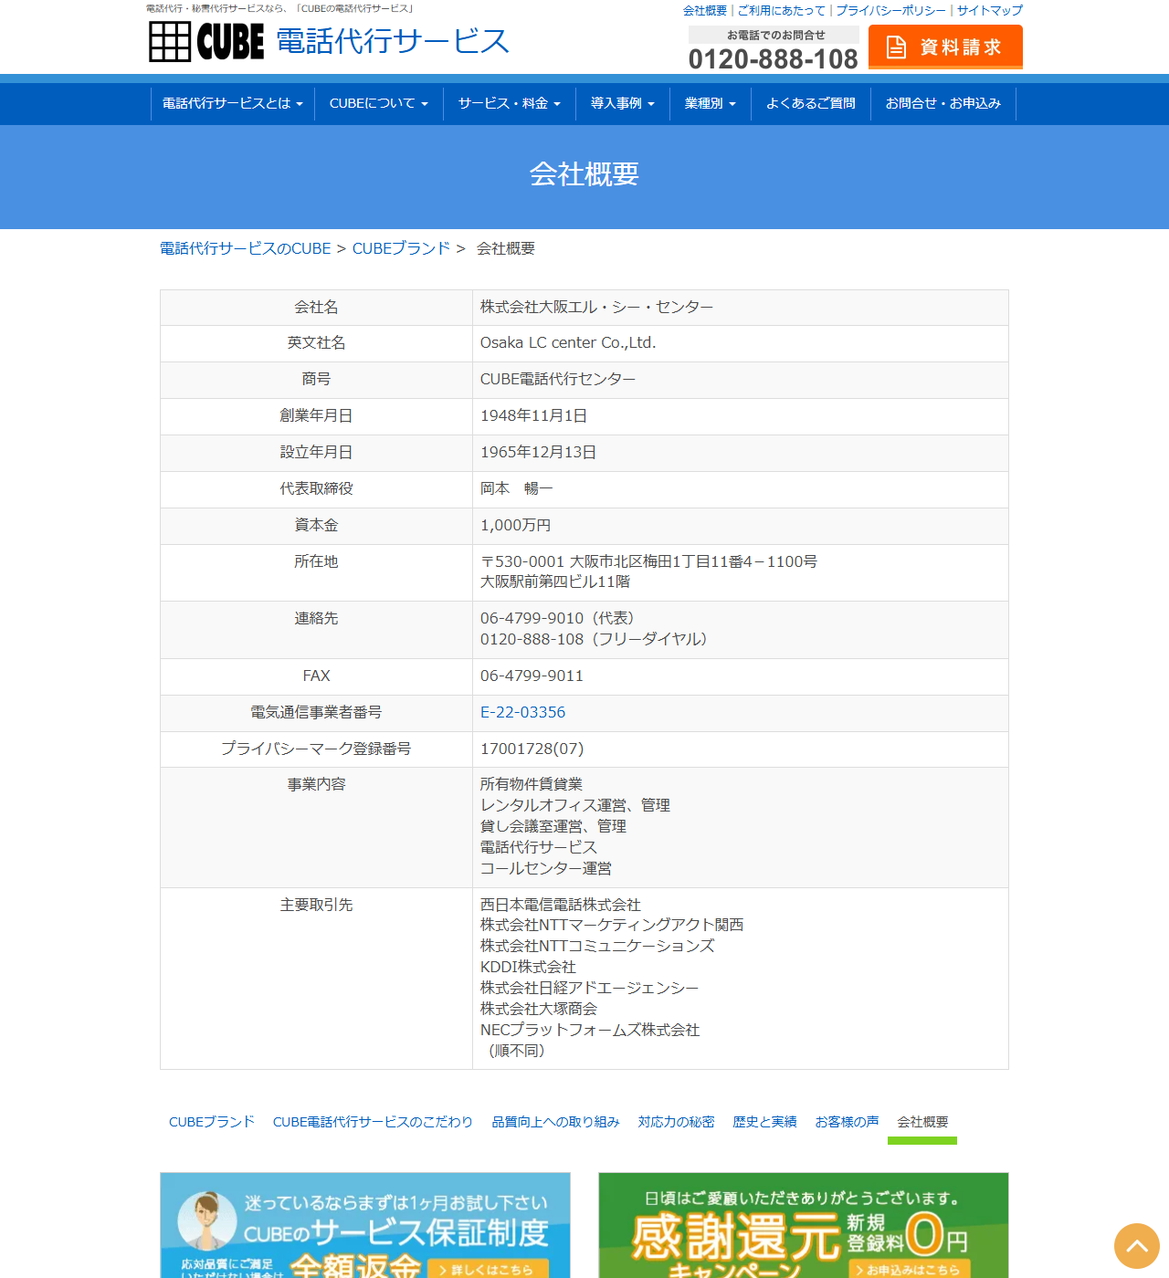Click the 電話代行サービス logo text
The height and width of the screenshot is (1278, 1169).
point(393,41)
